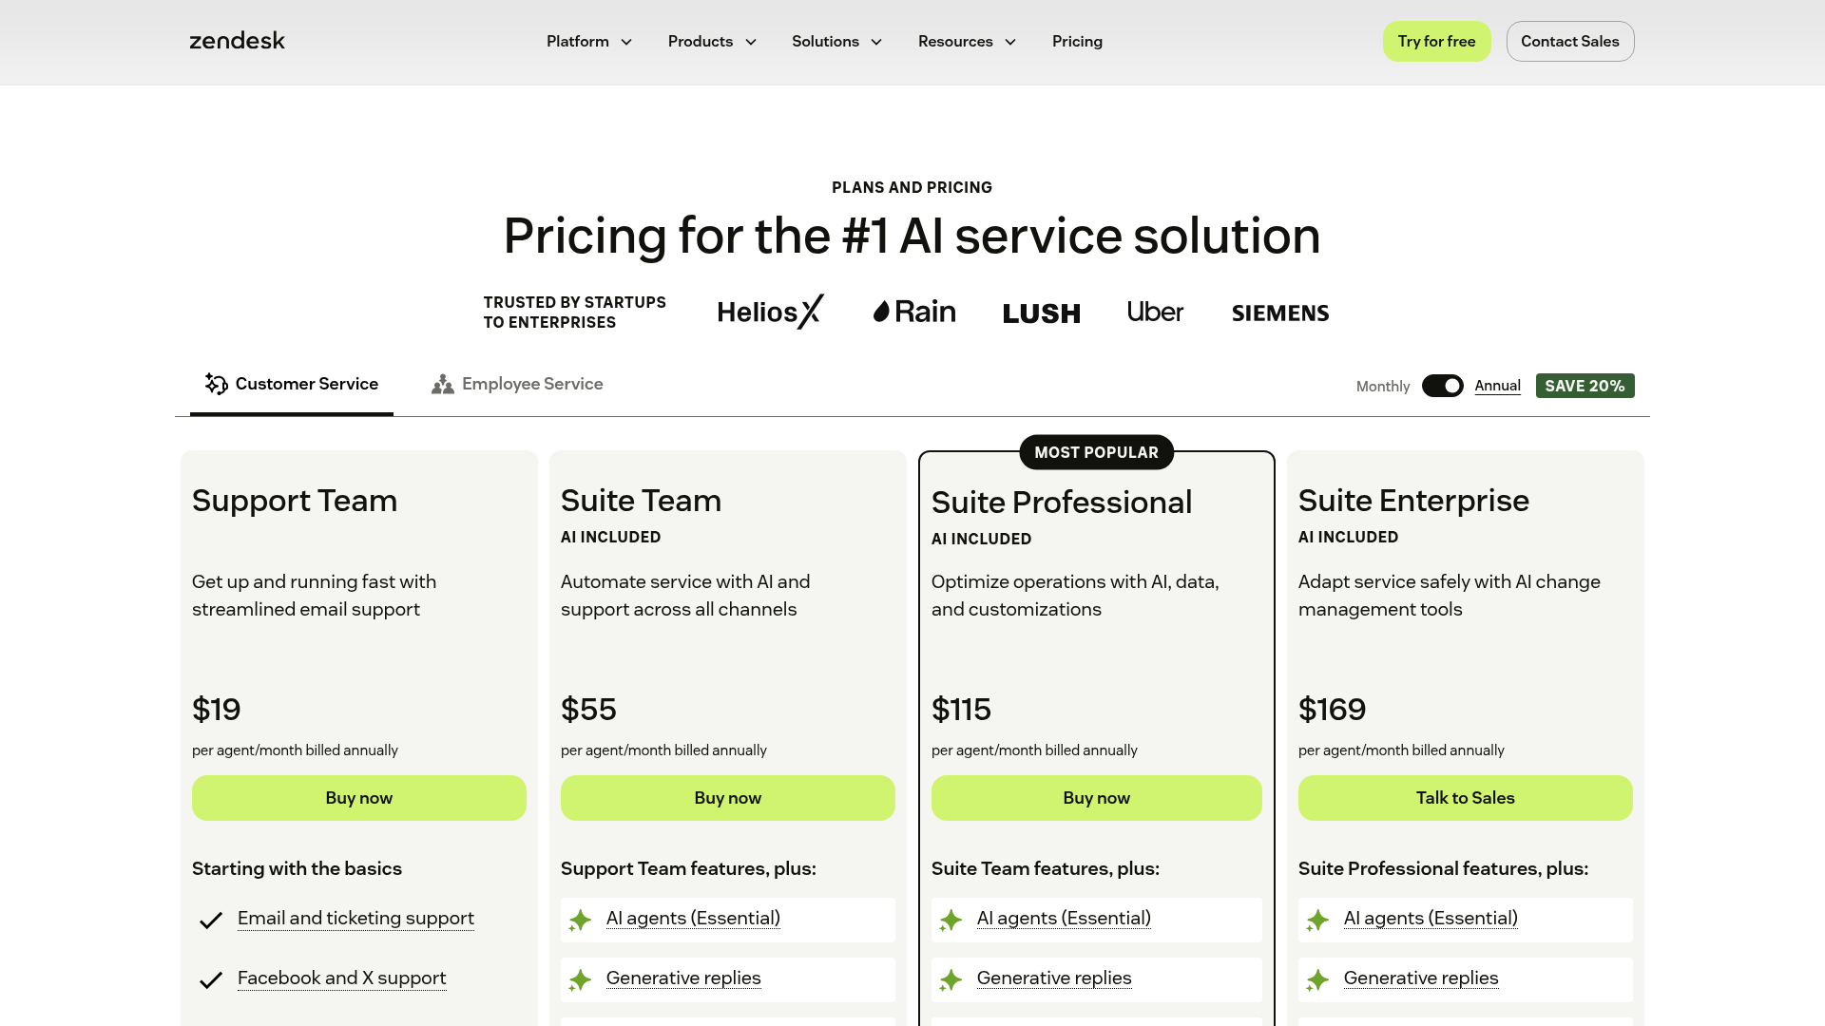Go to Pricing in the top navigation
The image size is (1825, 1026).
(x=1077, y=41)
